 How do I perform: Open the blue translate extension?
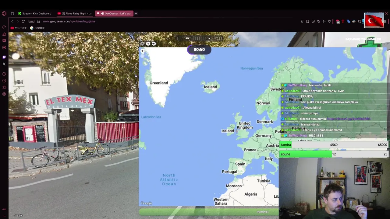[x=348, y=21]
